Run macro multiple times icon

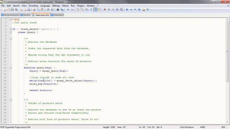coord(117,10)
